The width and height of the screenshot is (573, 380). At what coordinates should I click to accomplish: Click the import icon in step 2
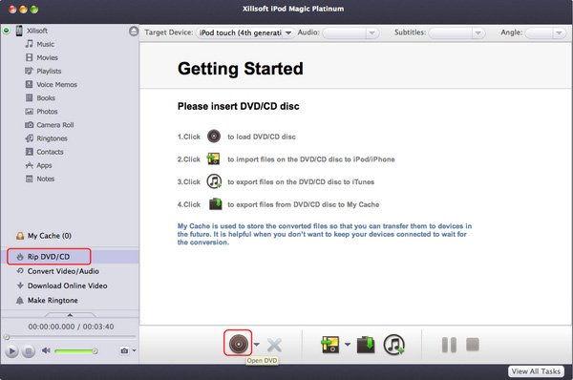(213, 158)
